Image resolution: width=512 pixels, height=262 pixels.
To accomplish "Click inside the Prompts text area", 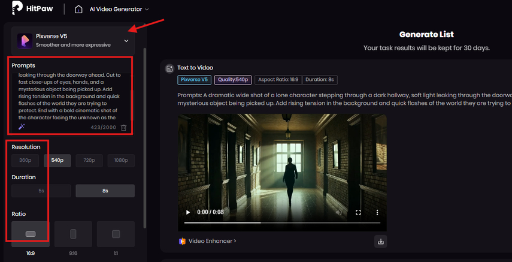I will (x=69, y=97).
